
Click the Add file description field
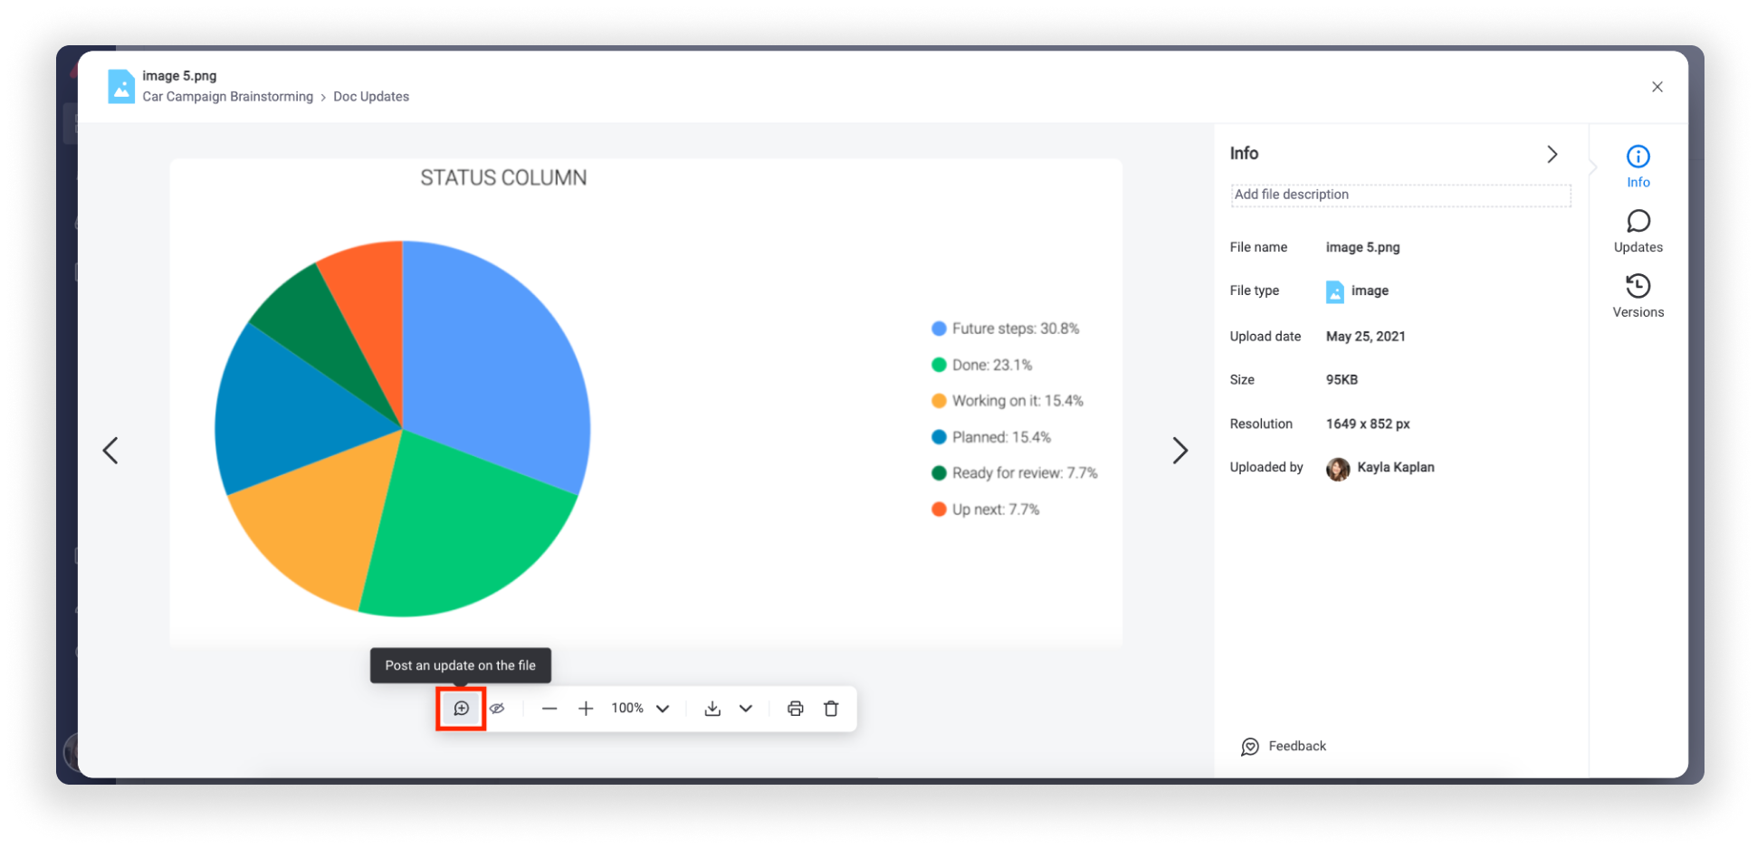pos(1400,195)
